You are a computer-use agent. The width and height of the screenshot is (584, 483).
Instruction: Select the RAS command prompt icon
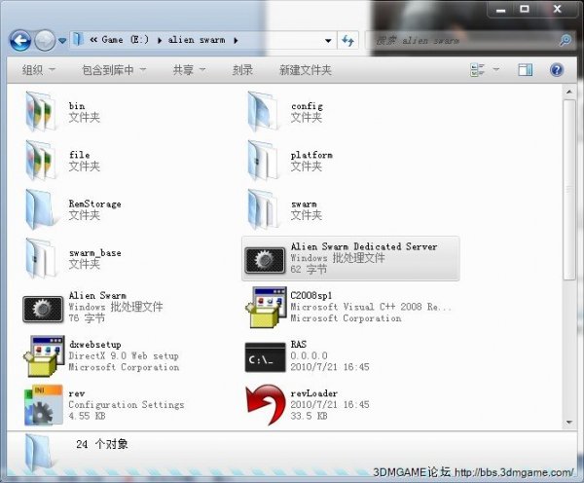(265, 357)
